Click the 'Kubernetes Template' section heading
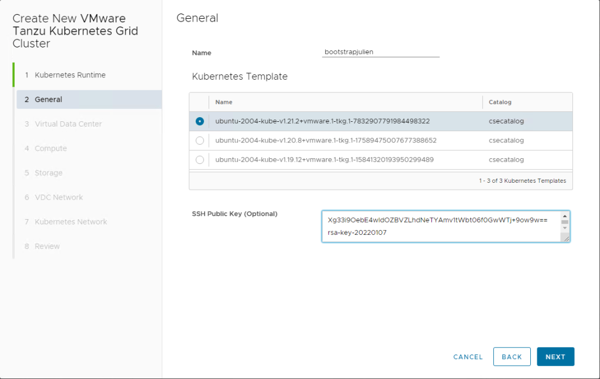Viewport: 600px width, 379px height. [x=240, y=77]
